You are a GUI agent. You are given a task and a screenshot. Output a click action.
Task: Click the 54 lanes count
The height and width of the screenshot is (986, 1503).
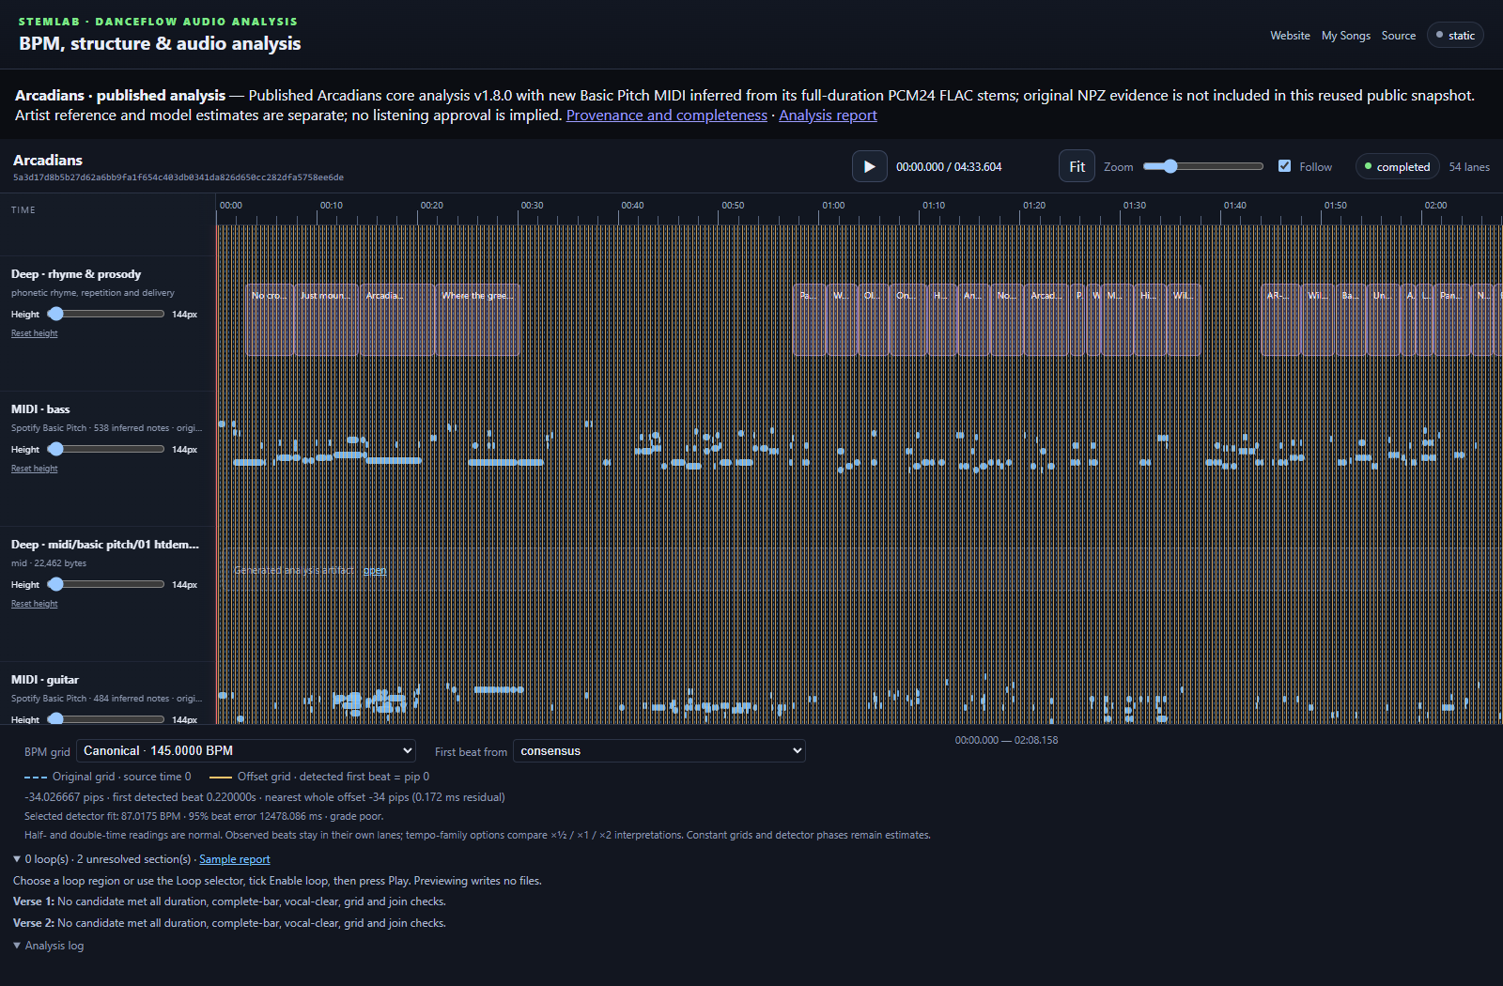(1469, 167)
